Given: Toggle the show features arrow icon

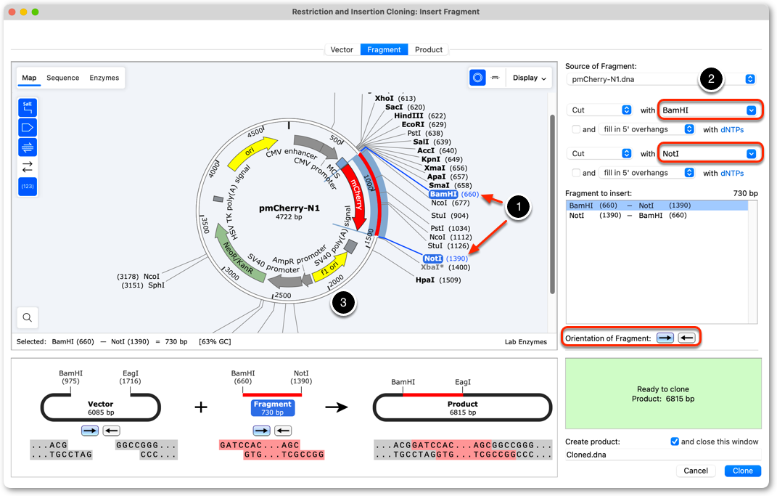Looking at the screenshot, I should click(28, 128).
